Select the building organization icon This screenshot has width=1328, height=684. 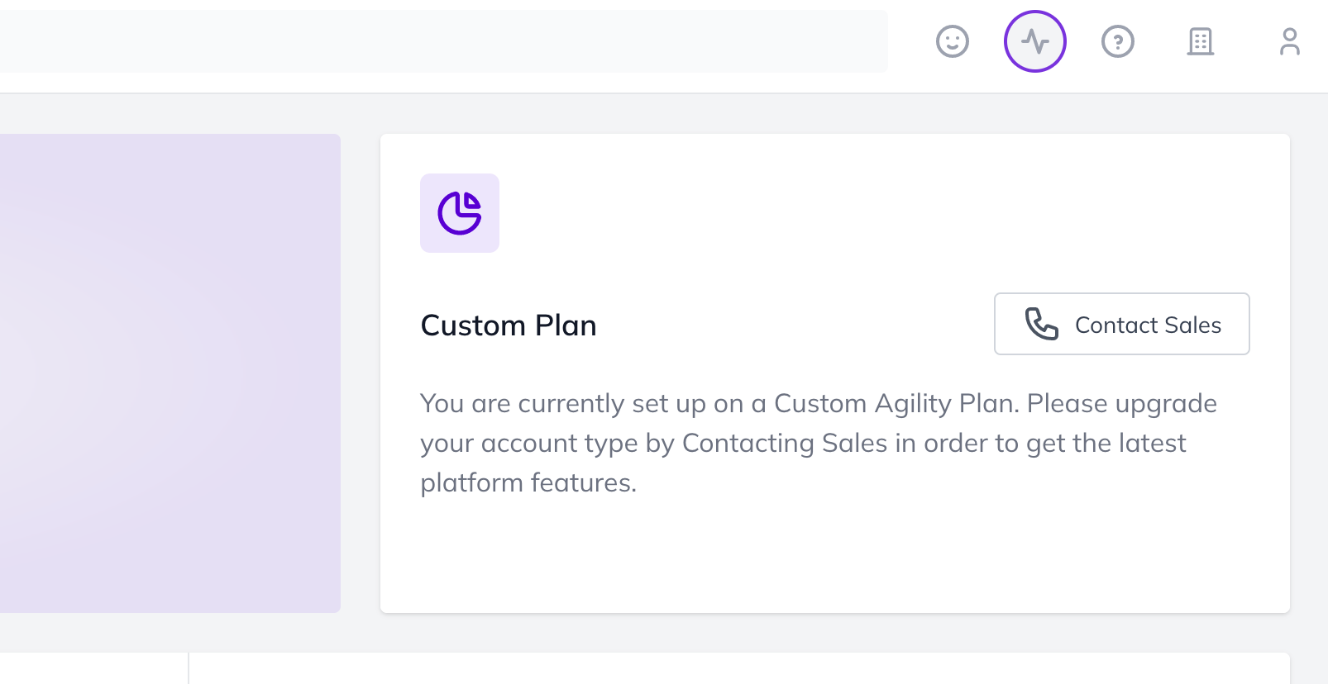click(x=1200, y=41)
